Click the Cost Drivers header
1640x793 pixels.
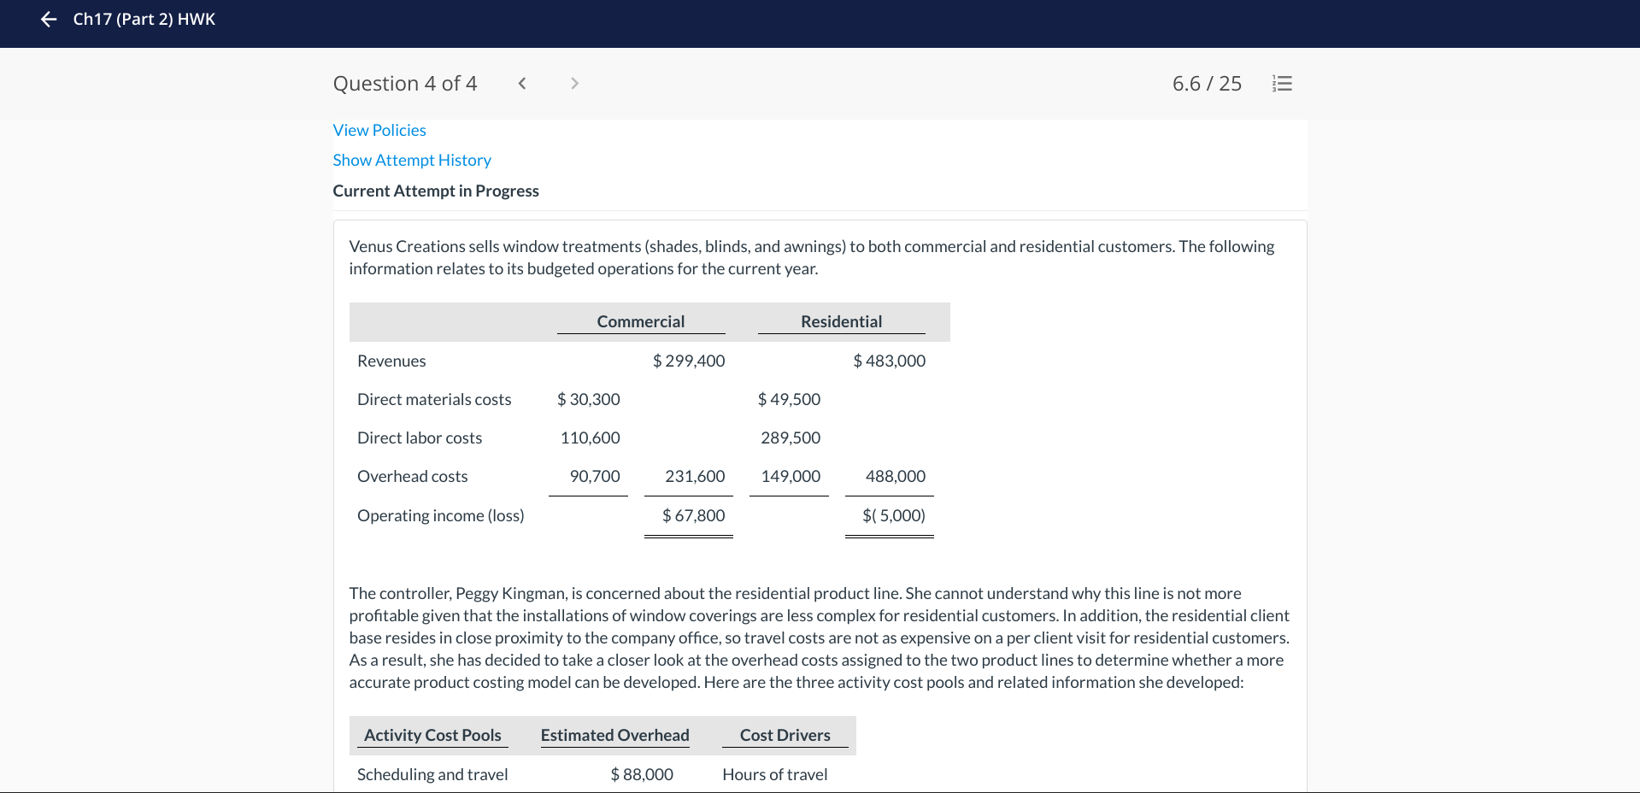(785, 735)
